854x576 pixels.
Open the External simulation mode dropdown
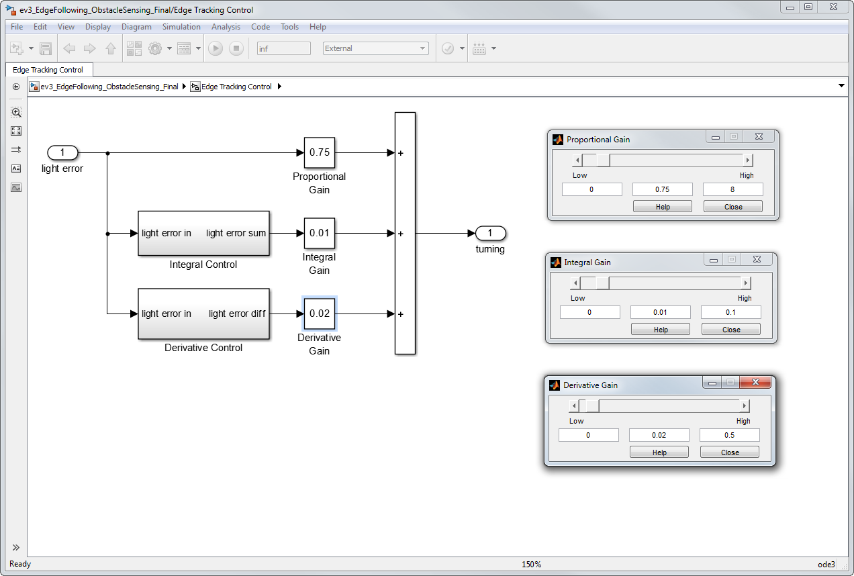tap(375, 48)
